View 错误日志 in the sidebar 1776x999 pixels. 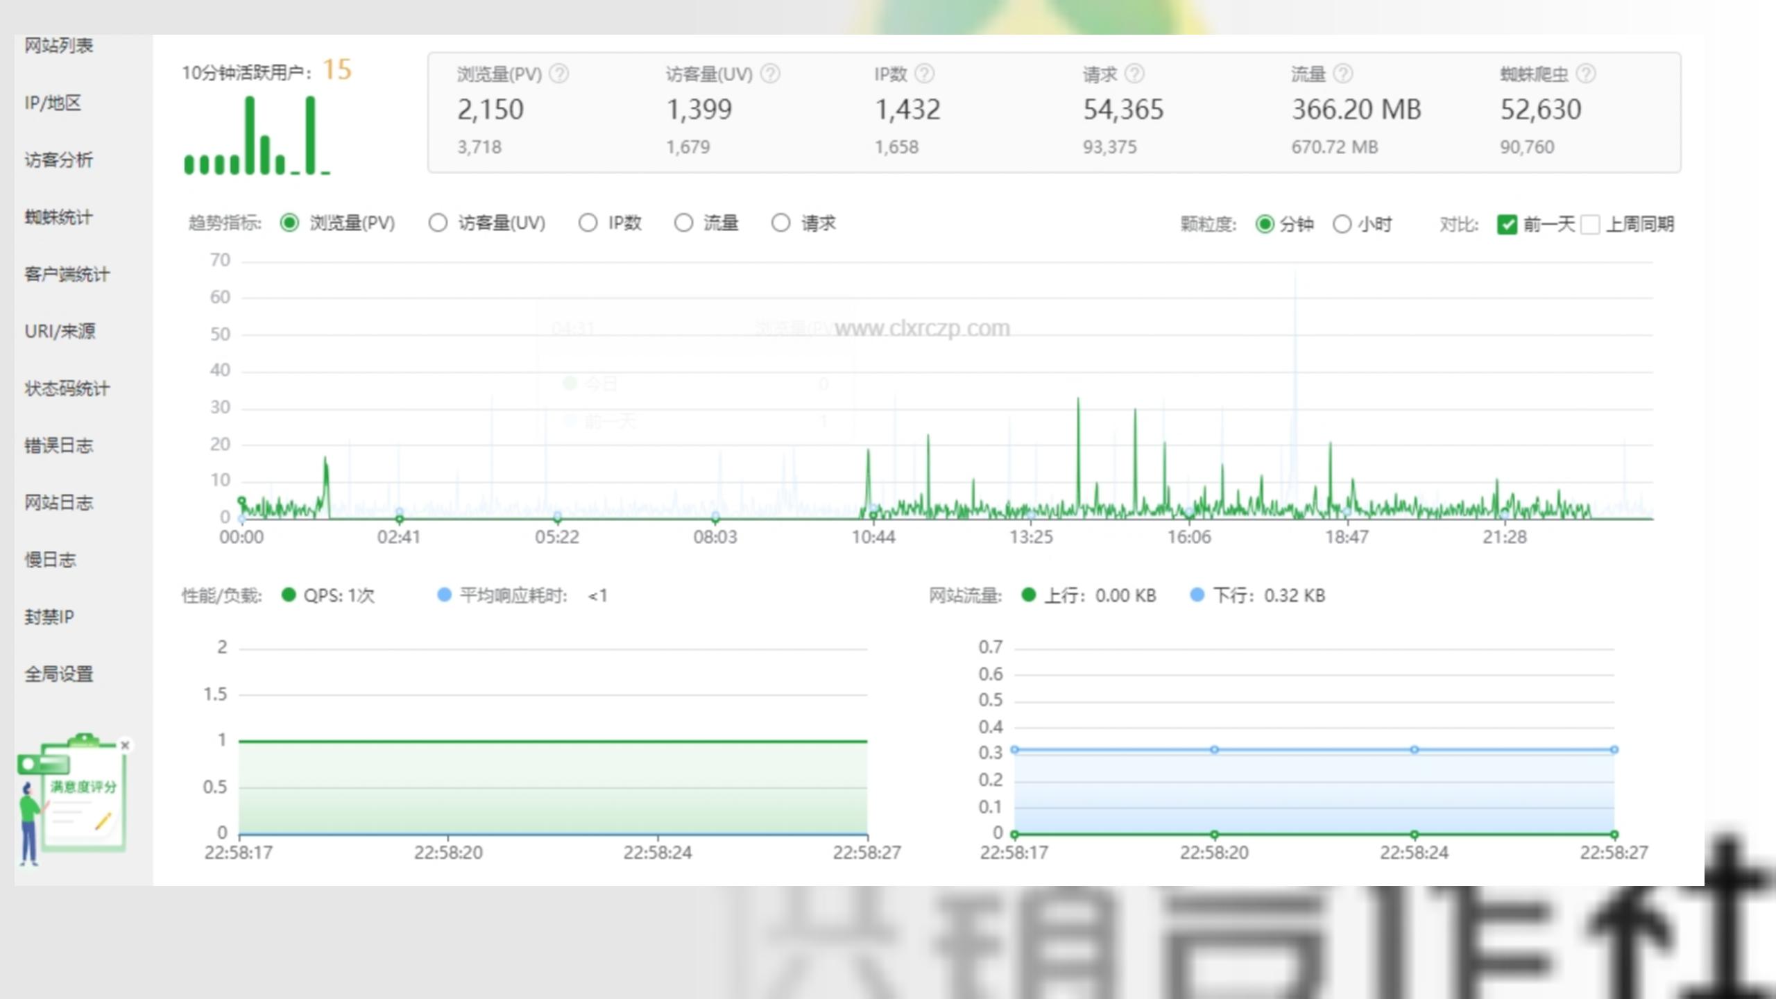click(59, 445)
